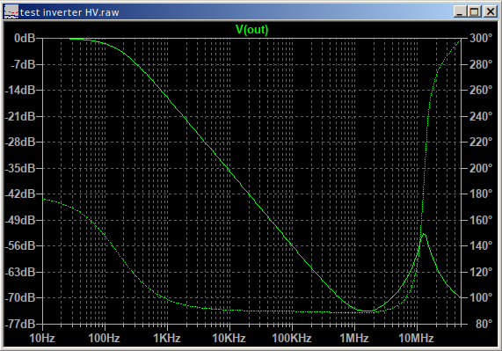Click the LTspice waveform window title icon

(11, 12)
